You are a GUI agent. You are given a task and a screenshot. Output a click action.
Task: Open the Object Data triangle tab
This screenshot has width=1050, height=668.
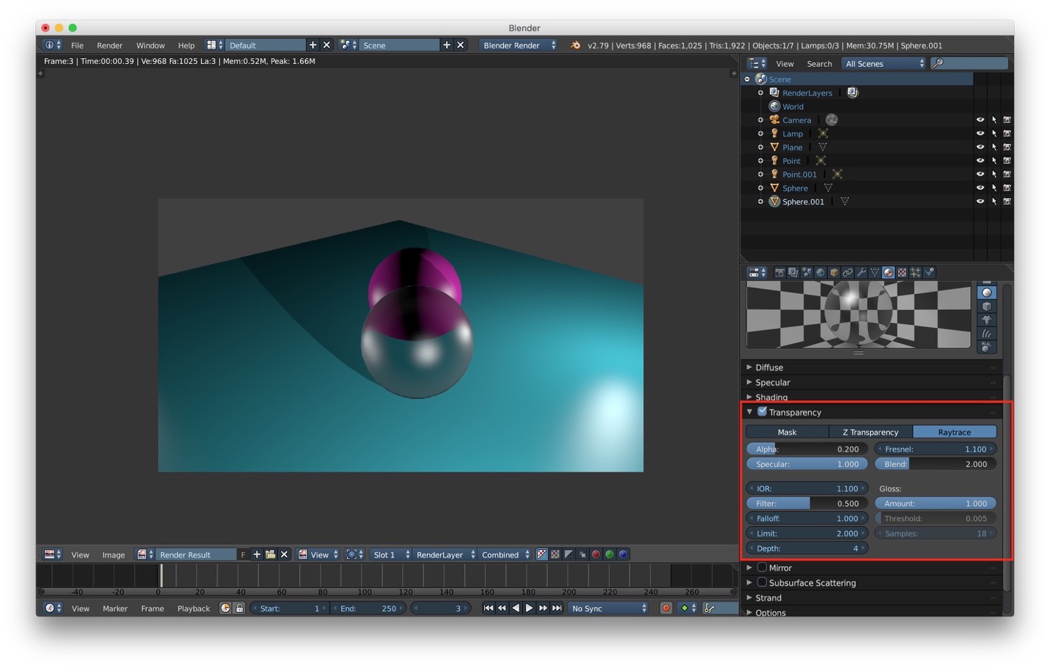875,272
